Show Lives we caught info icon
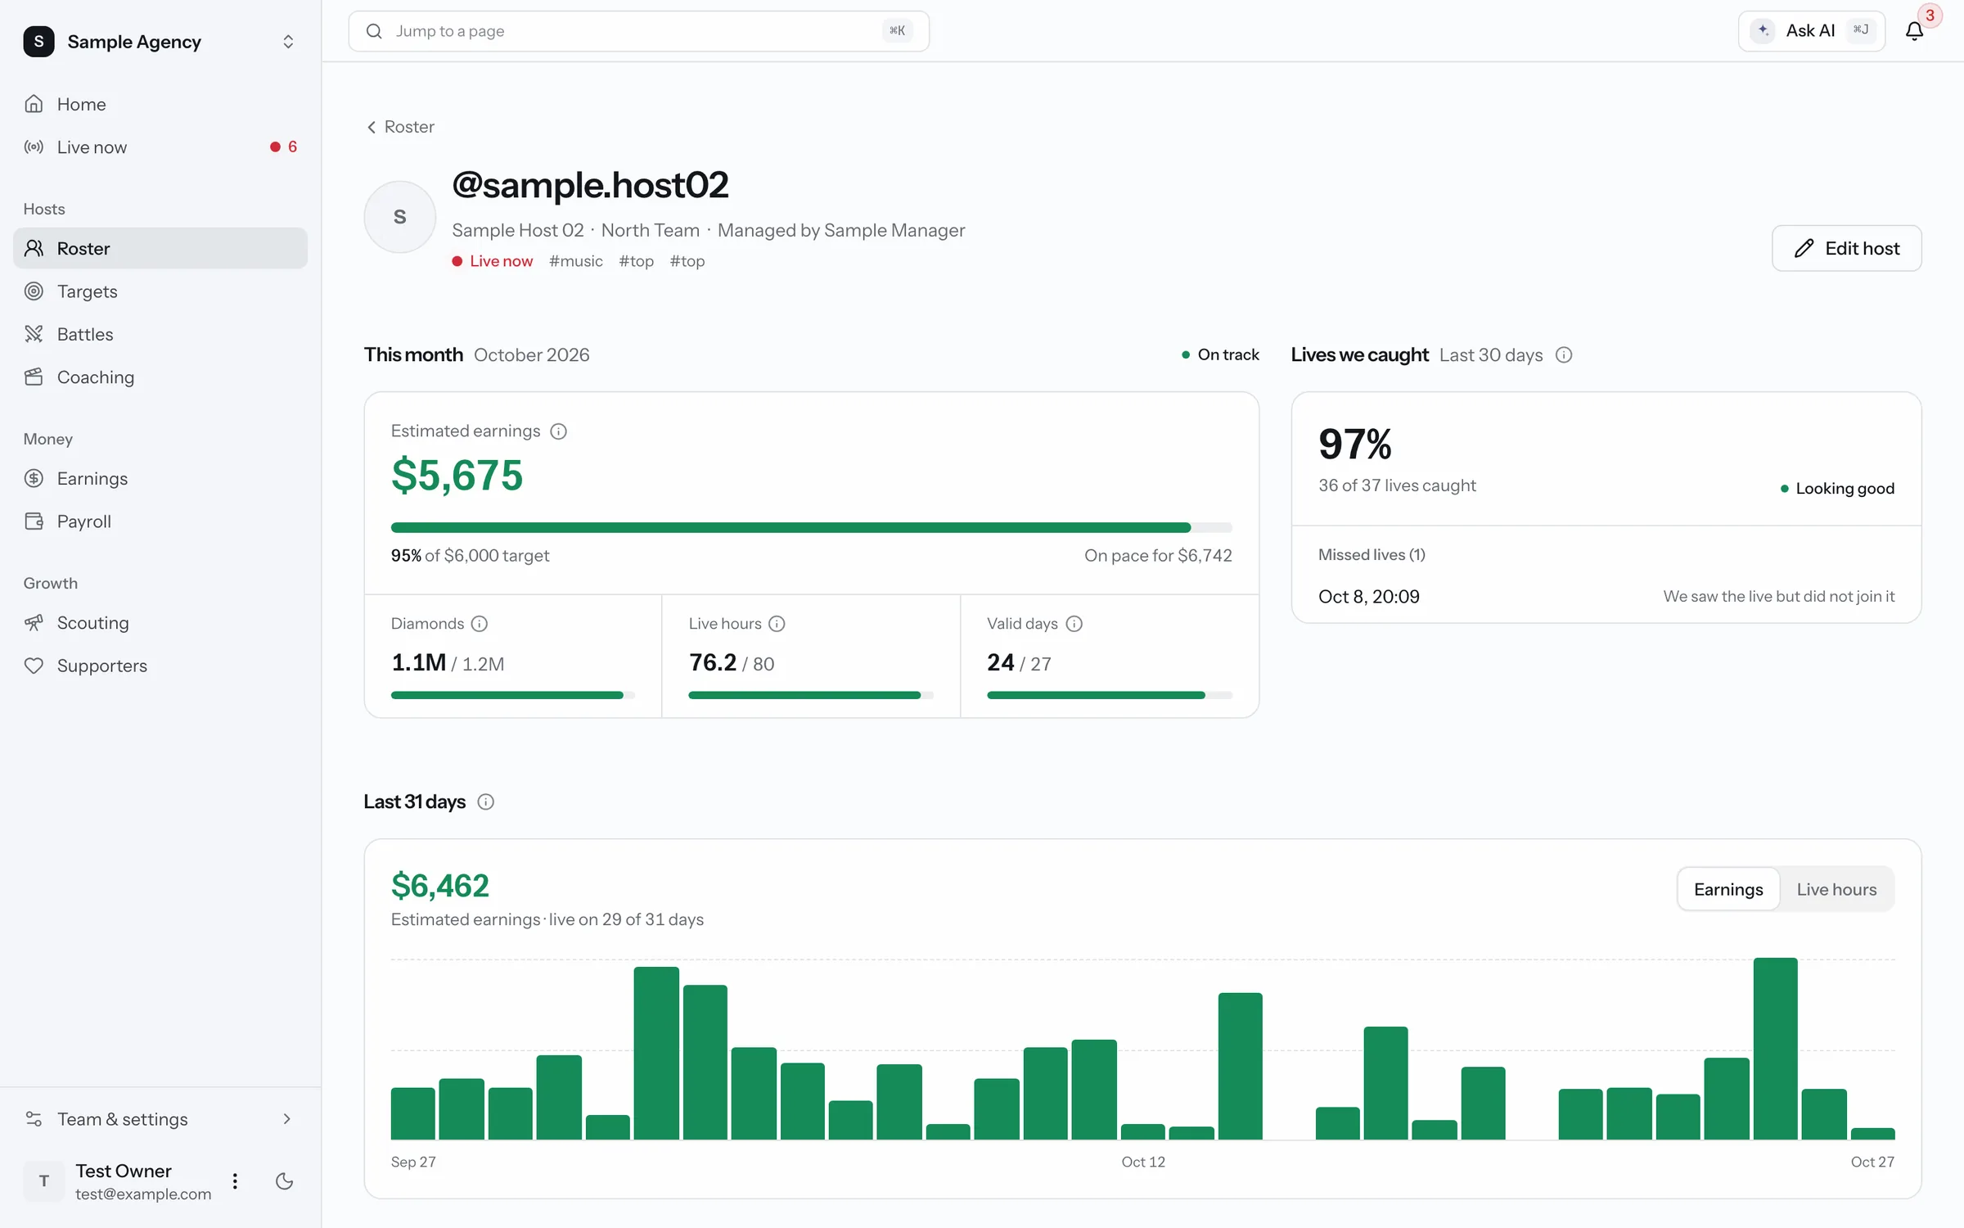 pyautogui.click(x=1564, y=355)
